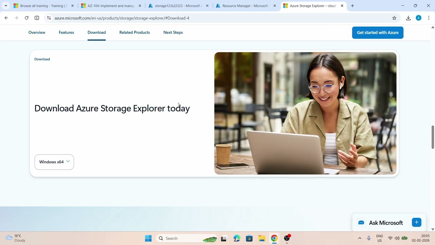This screenshot has height=245, width=435.
Task: Click the page vertical scrollbar thumb
Action: pos(433,137)
